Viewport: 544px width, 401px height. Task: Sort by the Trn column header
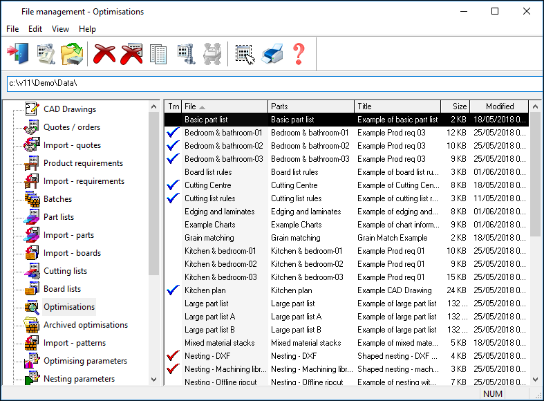tap(173, 106)
